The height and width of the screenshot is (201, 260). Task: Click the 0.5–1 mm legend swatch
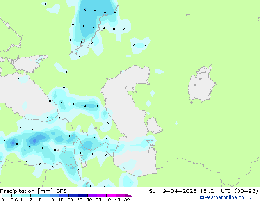tap(16, 196)
